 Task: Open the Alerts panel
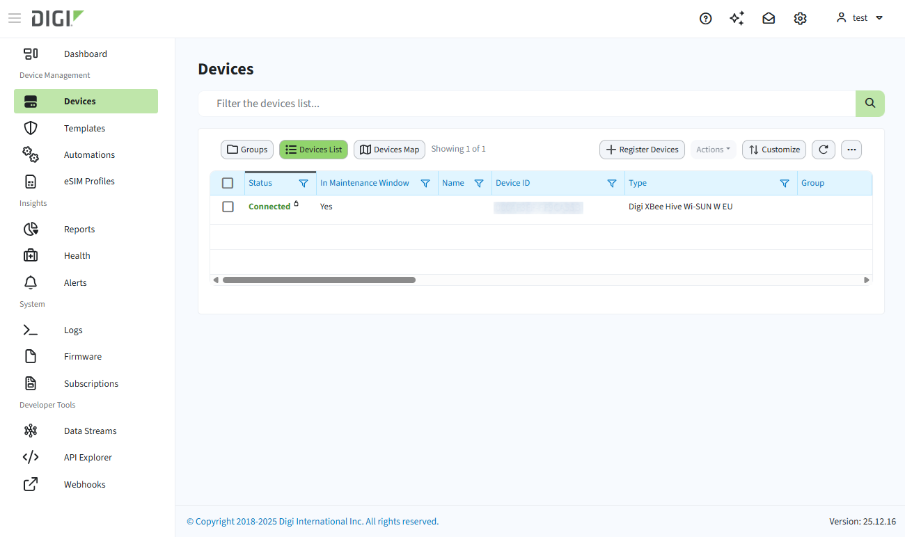(74, 282)
